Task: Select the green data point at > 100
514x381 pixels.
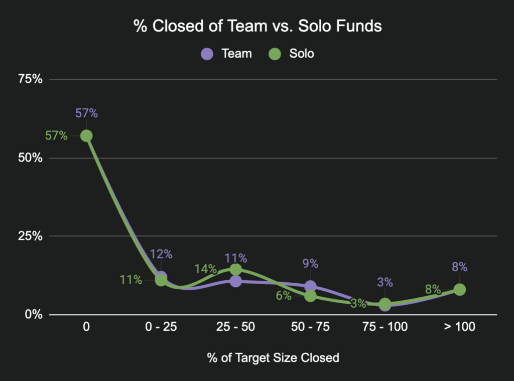Action: pos(460,290)
